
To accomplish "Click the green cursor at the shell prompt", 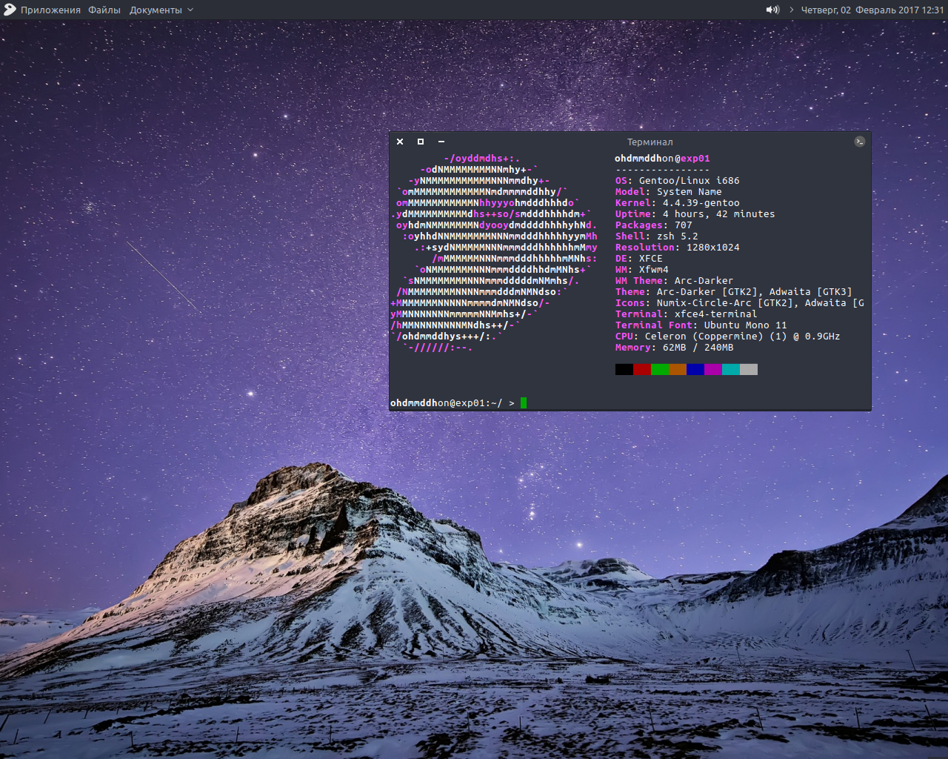I will tap(524, 402).
